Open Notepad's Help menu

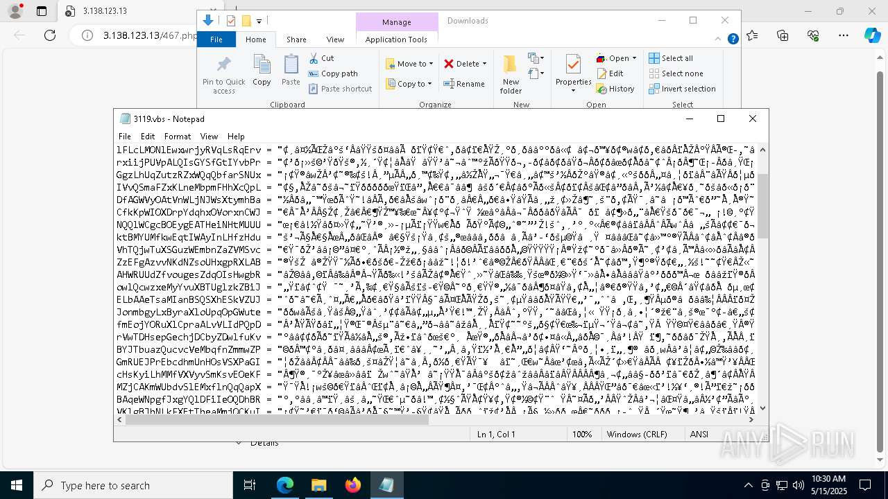pos(236,137)
